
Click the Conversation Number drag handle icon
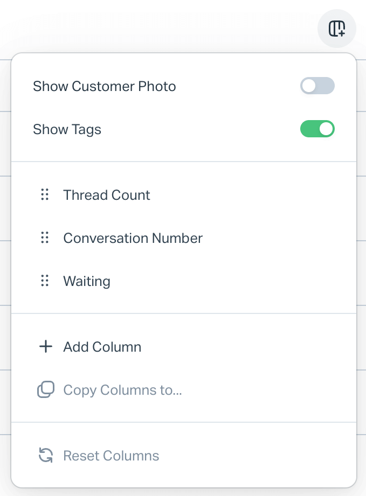click(x=45, y=237)
